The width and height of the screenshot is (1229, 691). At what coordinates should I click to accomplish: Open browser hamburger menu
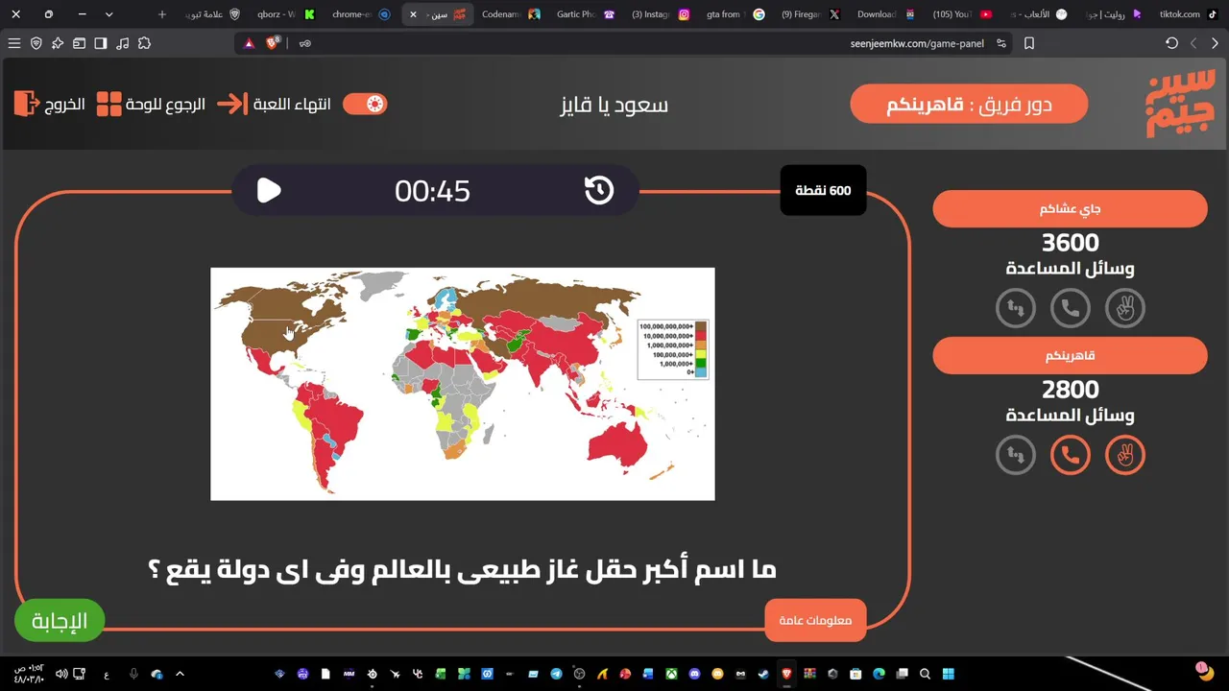tap(14, 43)
